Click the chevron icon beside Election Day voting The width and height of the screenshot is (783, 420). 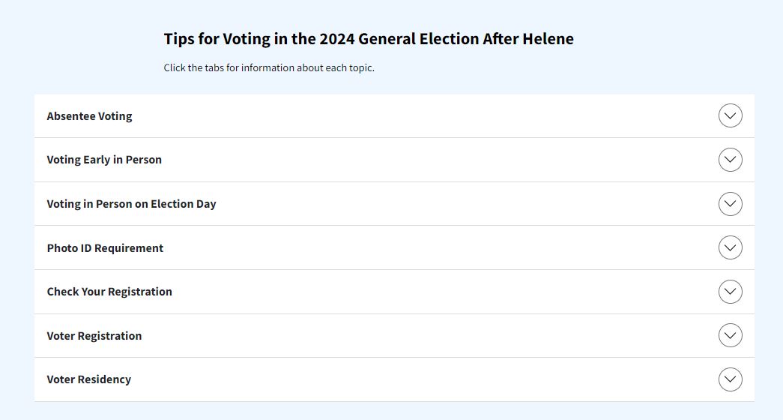pyautogui.click(x=730, y=204)
